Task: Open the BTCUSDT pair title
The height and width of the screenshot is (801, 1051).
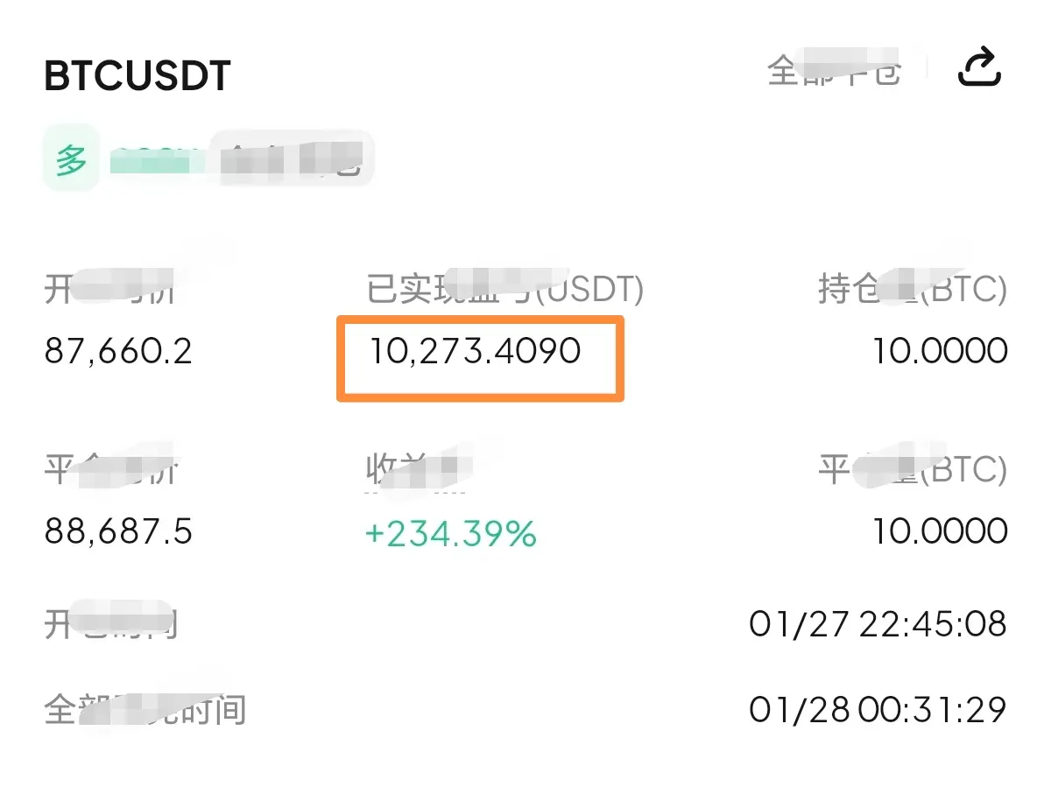Action: click(x=138, y=76)
